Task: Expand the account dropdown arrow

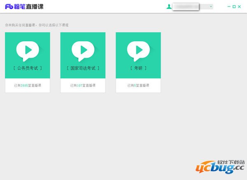Action: tap(211, 7)
